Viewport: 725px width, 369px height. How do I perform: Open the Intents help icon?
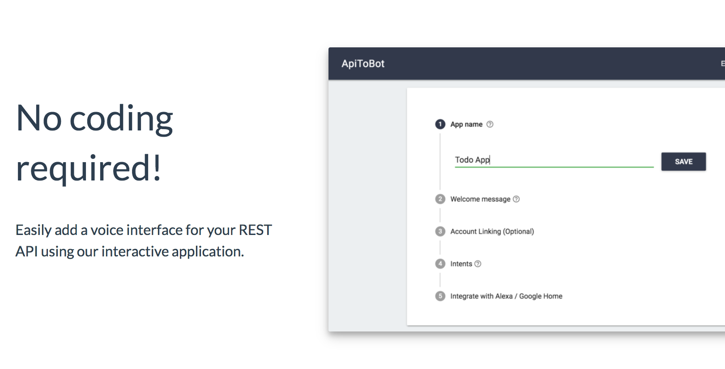click(478, 264)
